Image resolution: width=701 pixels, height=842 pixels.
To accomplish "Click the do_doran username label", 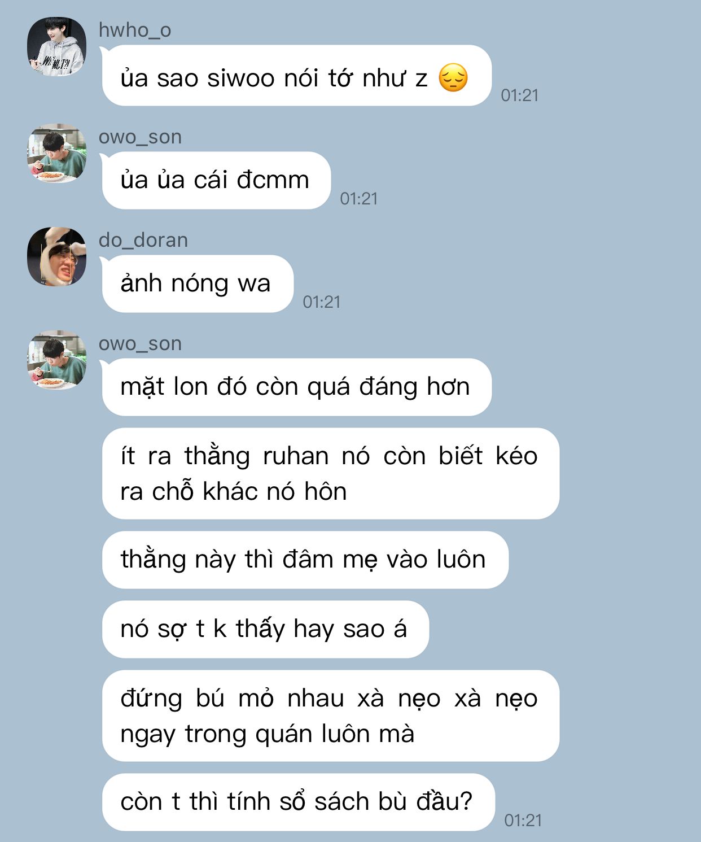I will coord(143,240).
